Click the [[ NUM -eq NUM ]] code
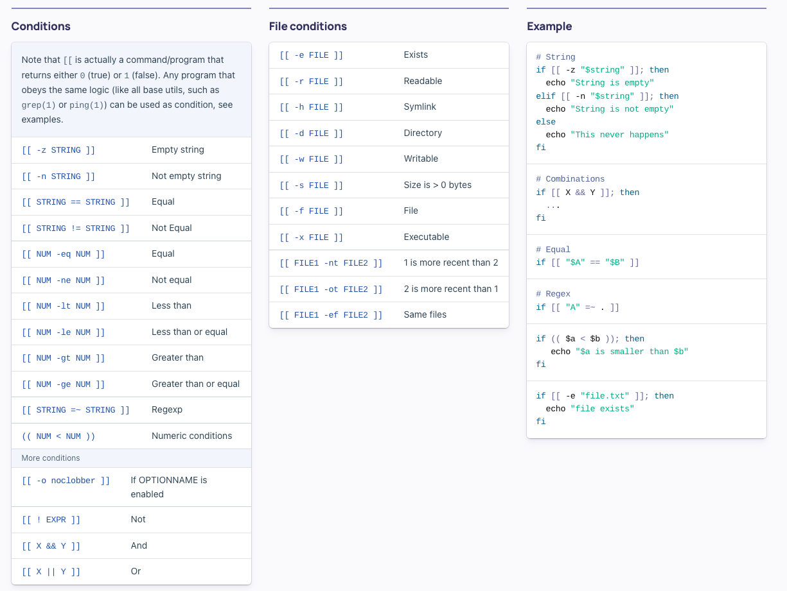 click(x=64, y=254)
